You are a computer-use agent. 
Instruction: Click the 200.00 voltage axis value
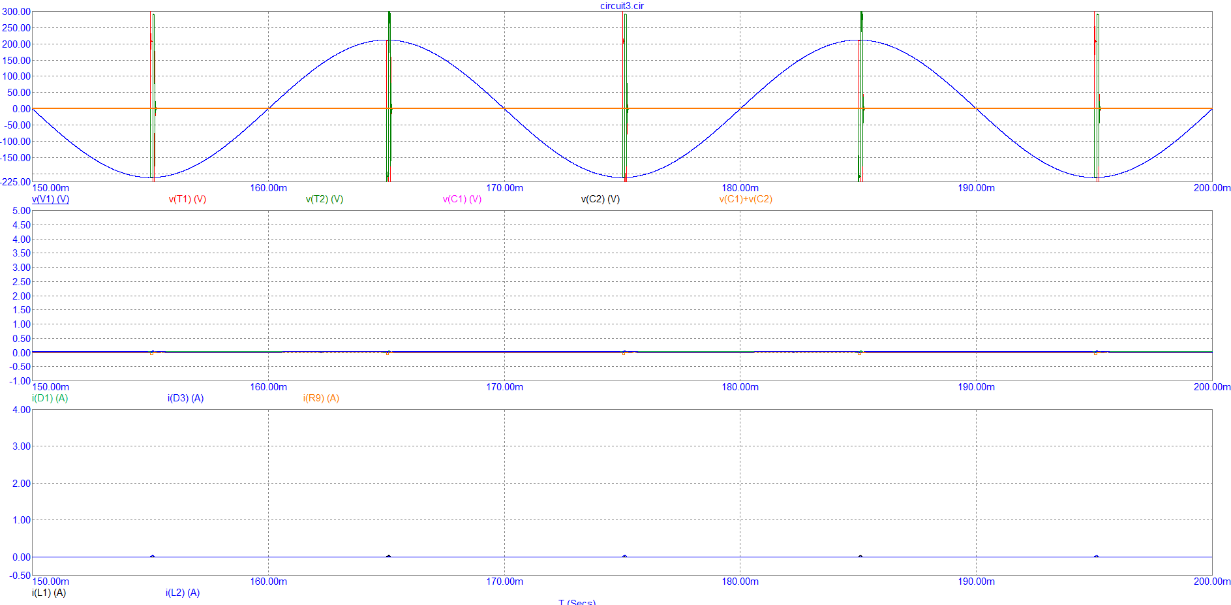pos(16,44)
